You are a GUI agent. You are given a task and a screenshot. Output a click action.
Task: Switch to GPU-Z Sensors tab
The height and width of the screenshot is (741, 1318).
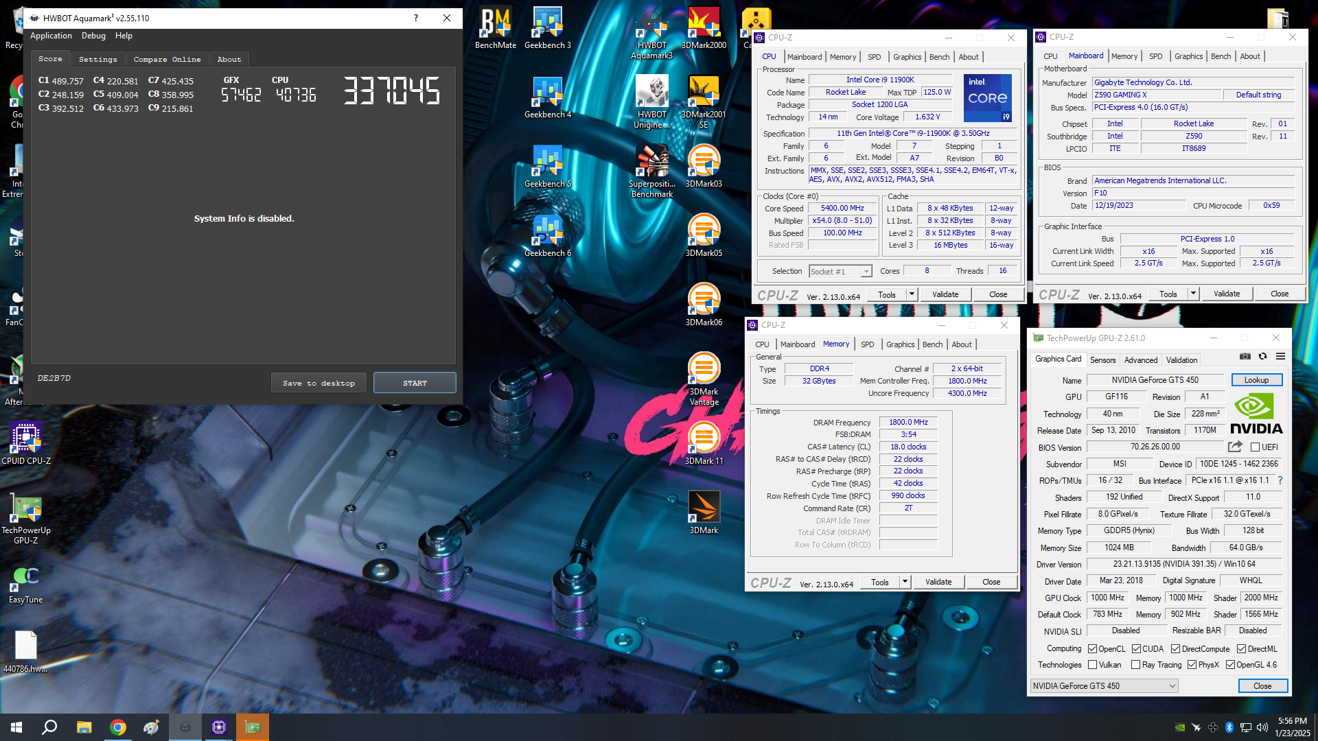pyautogui.click(x=1102, y=360)
